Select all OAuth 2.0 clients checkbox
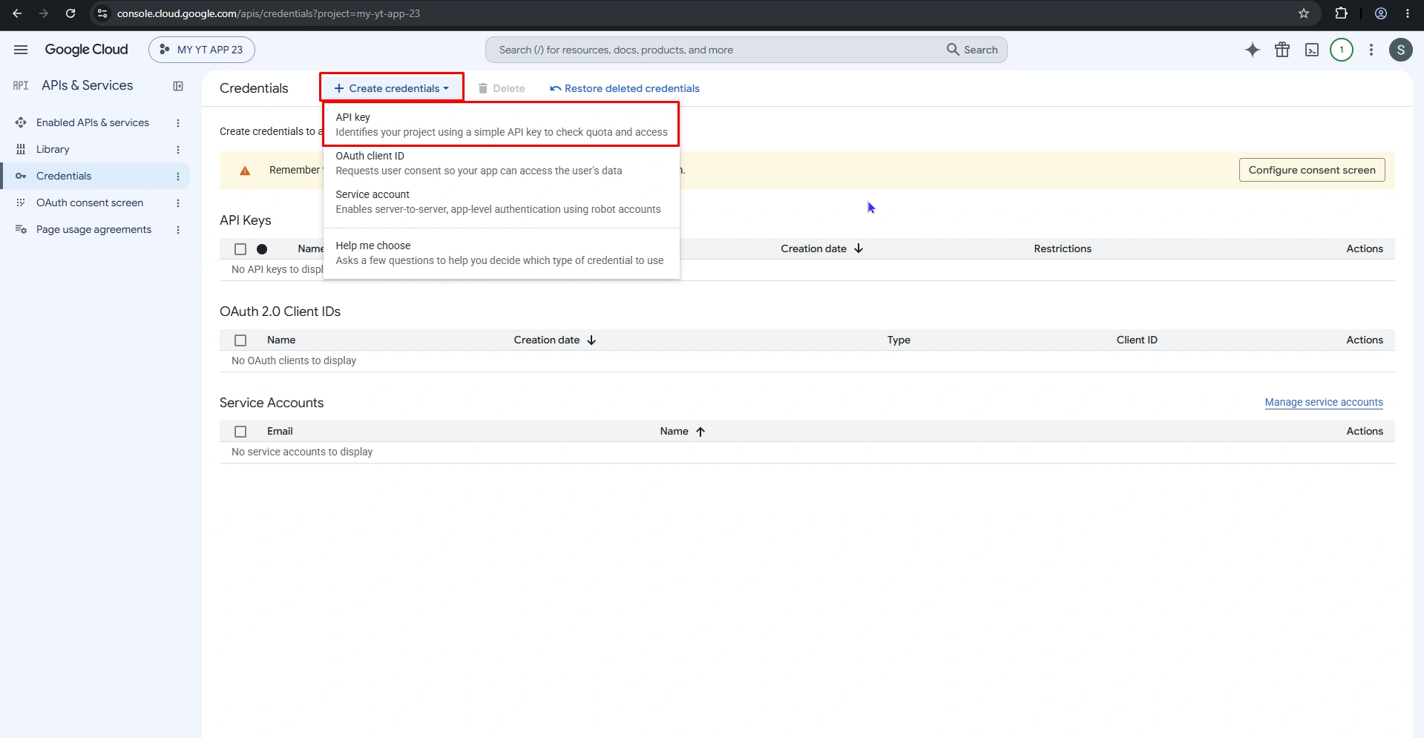 click(240, 340)
